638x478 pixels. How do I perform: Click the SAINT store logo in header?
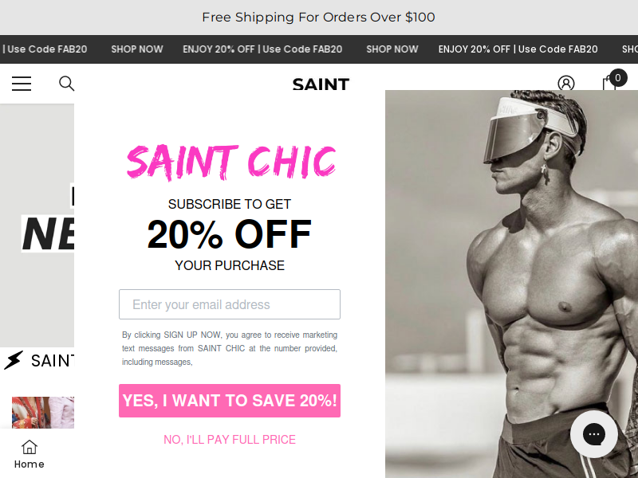[321, 84]
